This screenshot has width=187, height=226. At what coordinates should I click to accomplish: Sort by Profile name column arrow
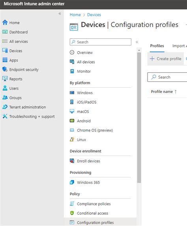tap(176, 92)
